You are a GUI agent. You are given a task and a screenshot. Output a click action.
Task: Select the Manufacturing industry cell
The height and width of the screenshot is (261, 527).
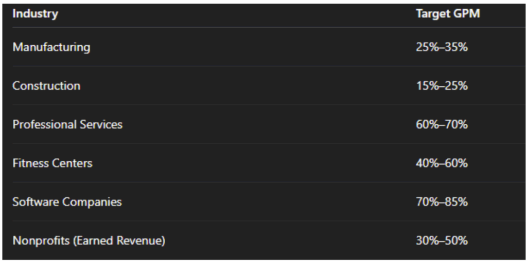[x=51, y=47]
